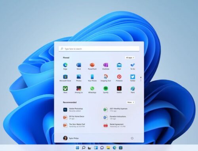Open Edge from the taskbar
Image resolution: width=198 pixels, height=151 pixels.
(x=114, y=148)
